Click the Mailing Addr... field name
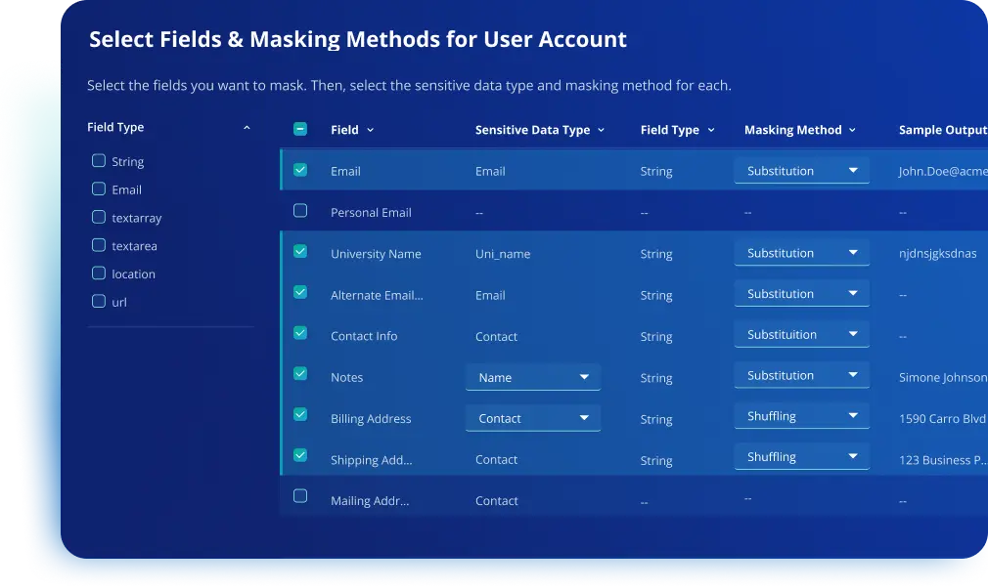 [370, 501]
